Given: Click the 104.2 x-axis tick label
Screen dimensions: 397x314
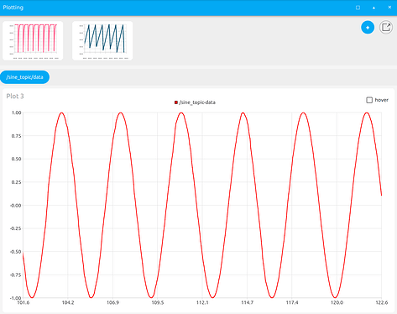Looking at the screenshot, I should click(68, 302).
